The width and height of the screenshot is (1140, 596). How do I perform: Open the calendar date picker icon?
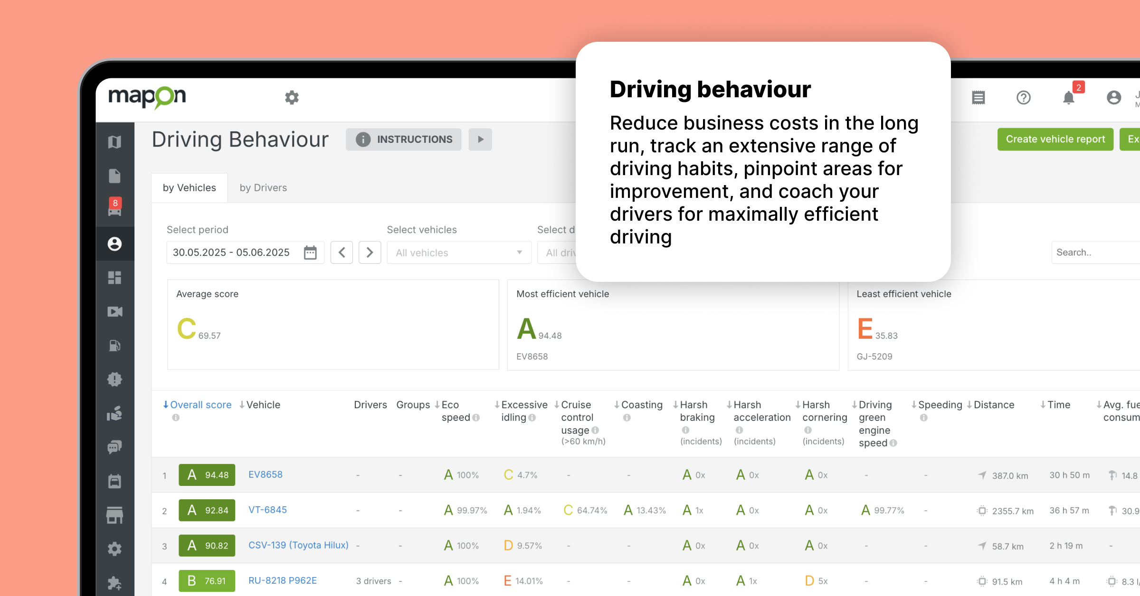310,252
